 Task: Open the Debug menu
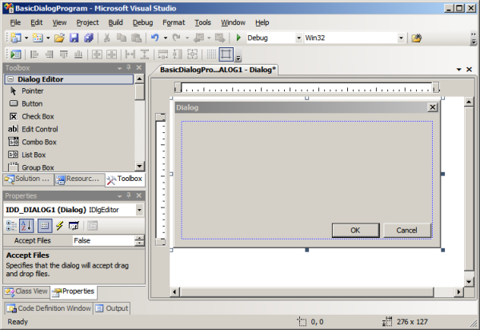(x=142, y=22)
